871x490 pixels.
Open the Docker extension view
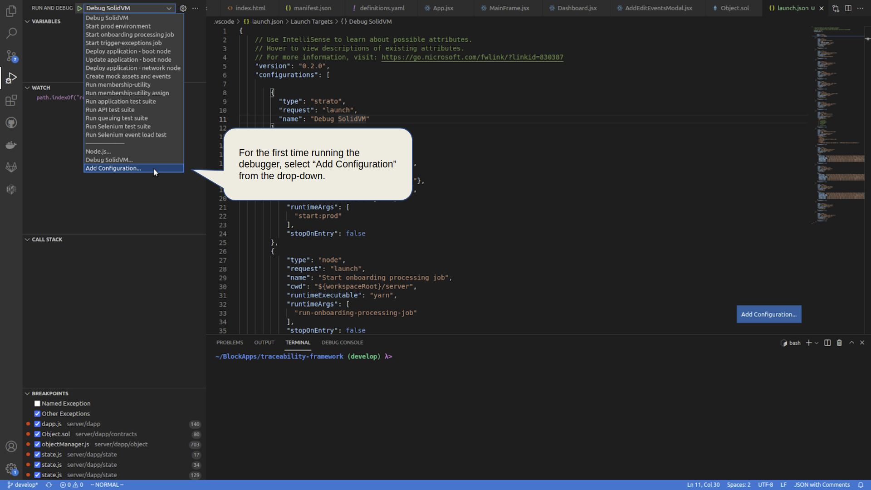pyautogui.click(x=11, y=145)
